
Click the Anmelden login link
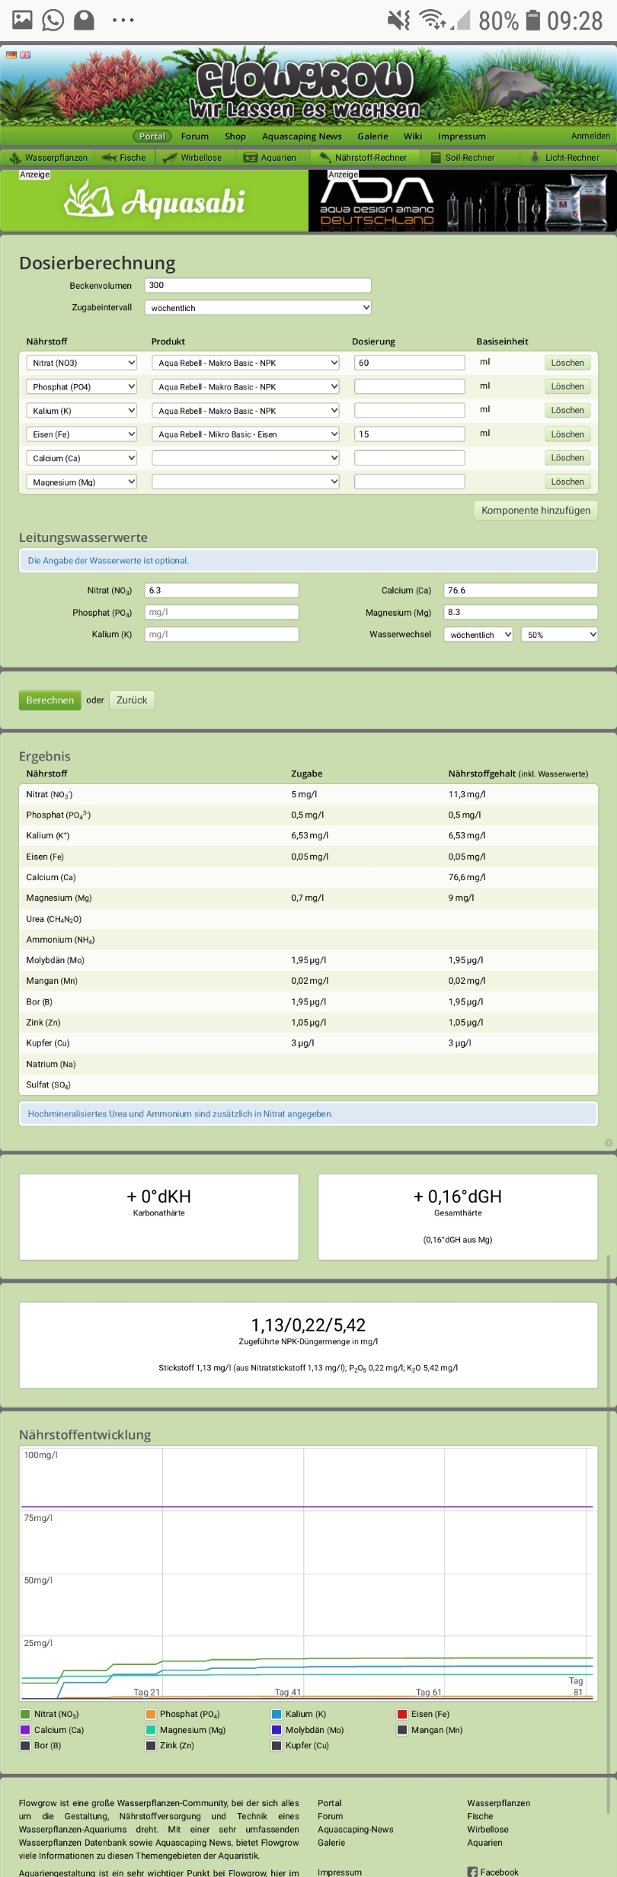pos(590,136)
